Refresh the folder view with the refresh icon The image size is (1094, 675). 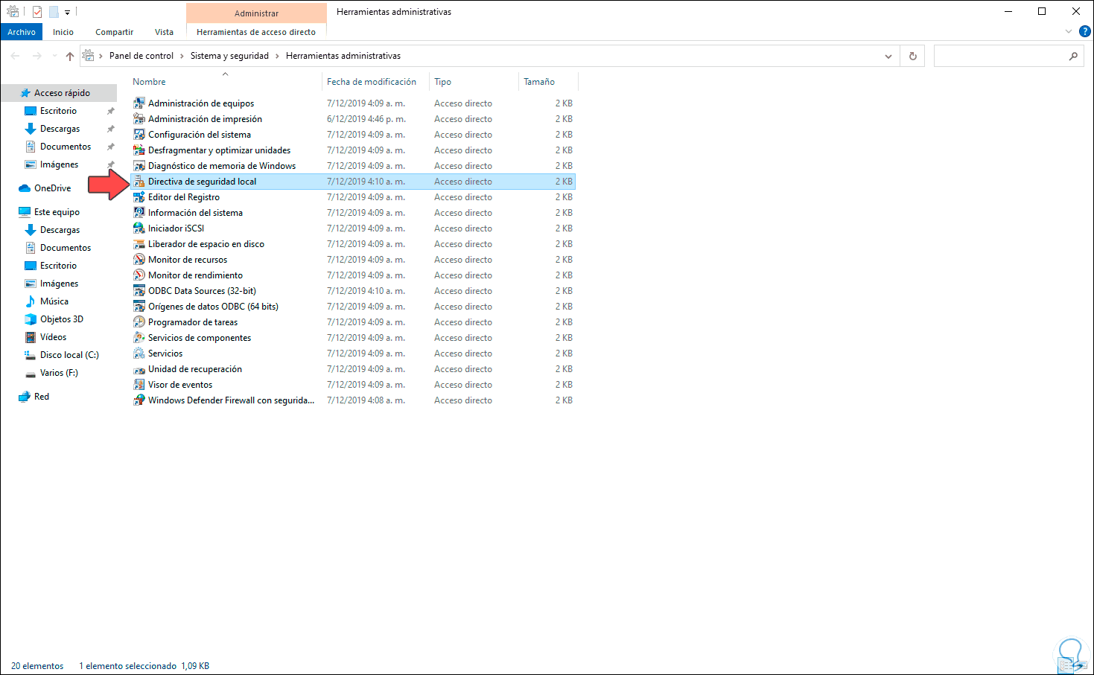point(912,55)
